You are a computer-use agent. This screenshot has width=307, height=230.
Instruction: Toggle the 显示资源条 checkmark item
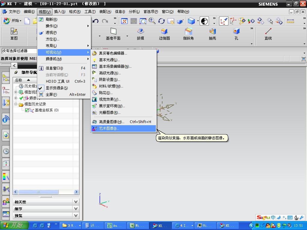pyautogui.click(x=64, y=88)
